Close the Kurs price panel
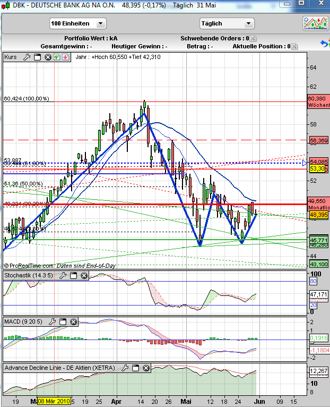 click(x=48, y=57)
